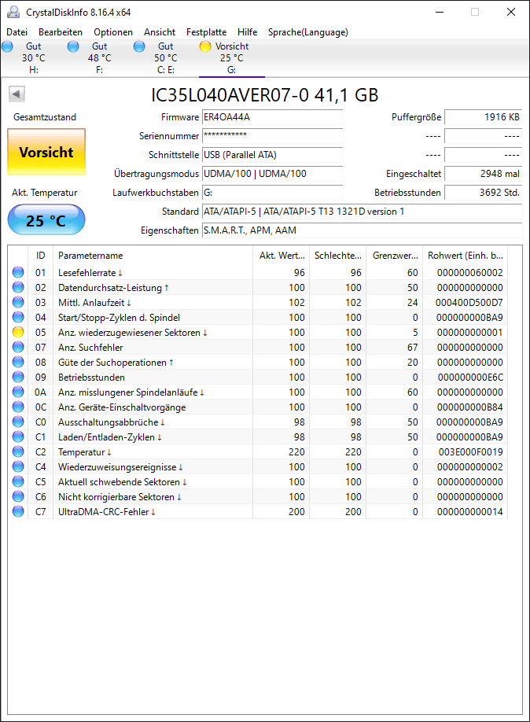
Task: Click yellow orb of wiederzugewiesener Sektoren row
Action: coord(18,332)
